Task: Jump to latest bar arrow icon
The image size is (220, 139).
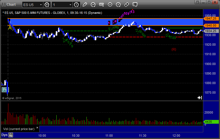Action: [x=200, y=98]
